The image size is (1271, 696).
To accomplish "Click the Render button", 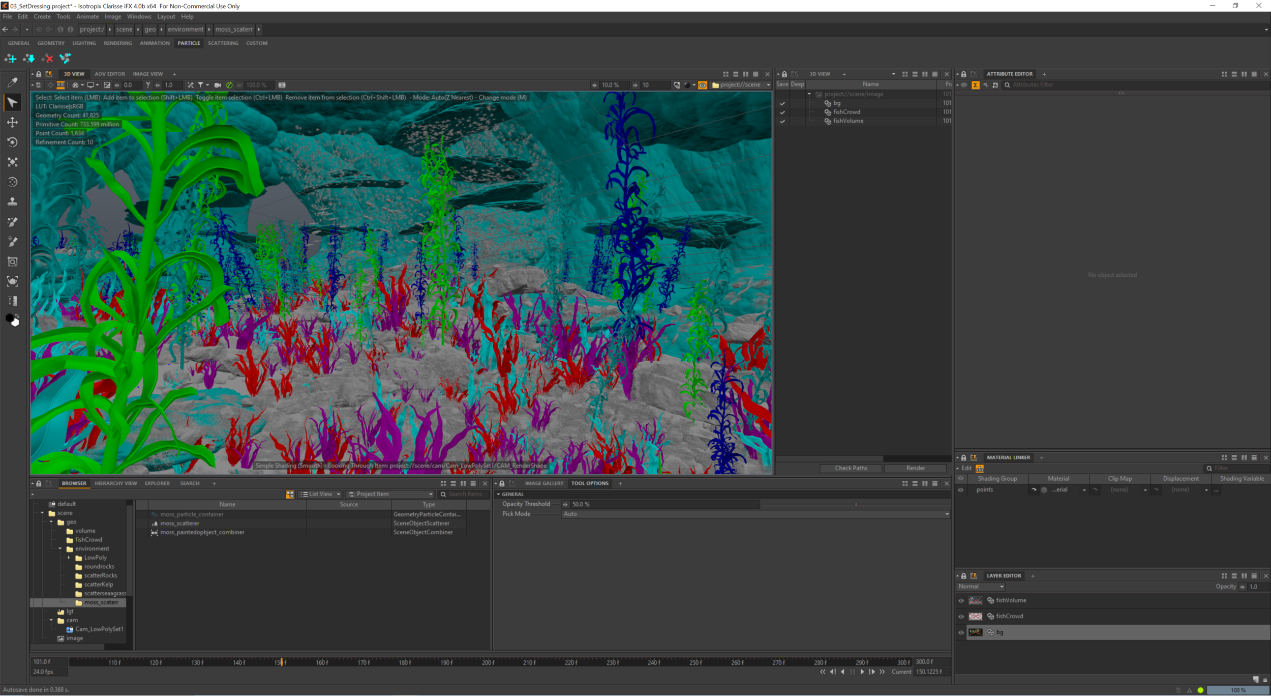I will click(x=915, y=468).
